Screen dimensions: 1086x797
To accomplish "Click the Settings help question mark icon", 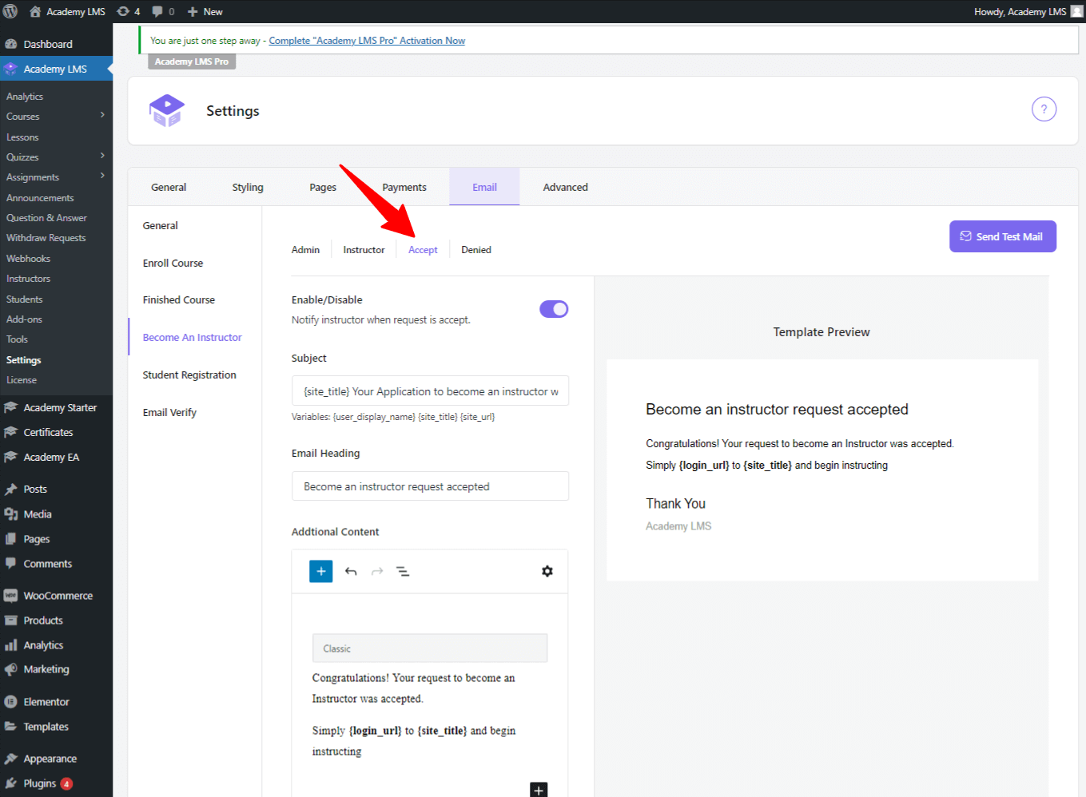I will [1044, 109].
